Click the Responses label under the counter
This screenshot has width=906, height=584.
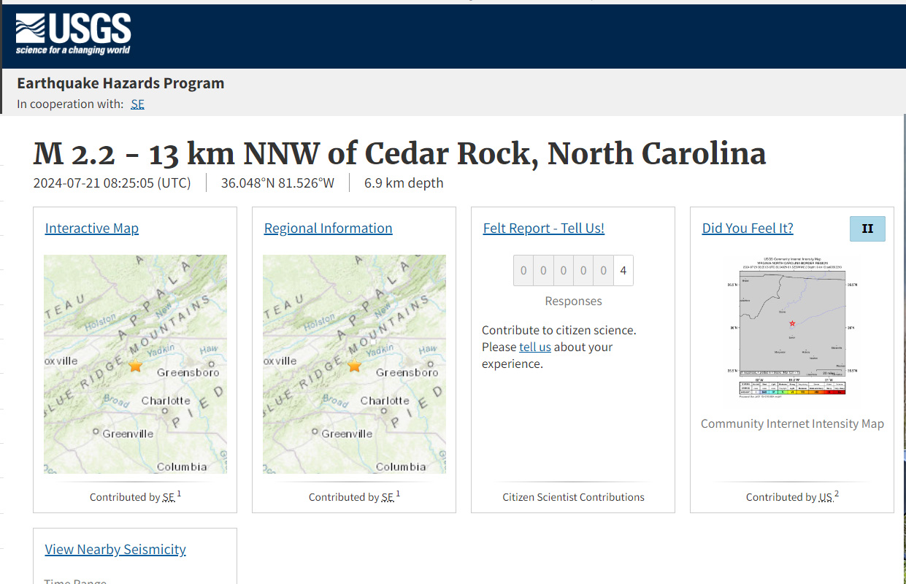[x=574, y=301]
